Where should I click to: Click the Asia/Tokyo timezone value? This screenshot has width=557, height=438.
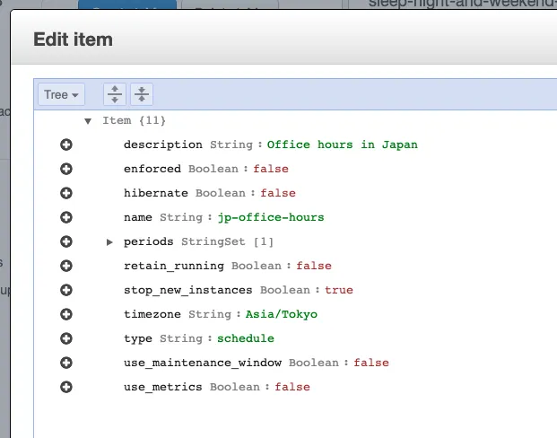pos(281,314)
